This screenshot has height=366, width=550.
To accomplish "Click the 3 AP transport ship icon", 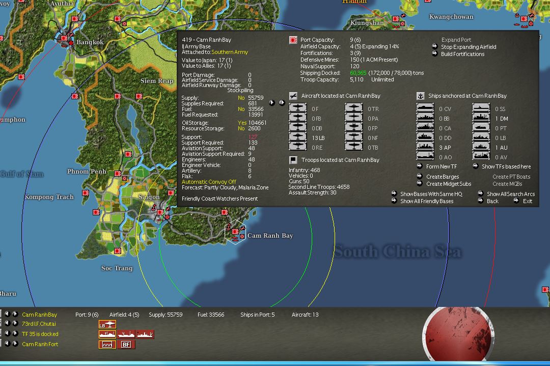I will coord(425,146).
